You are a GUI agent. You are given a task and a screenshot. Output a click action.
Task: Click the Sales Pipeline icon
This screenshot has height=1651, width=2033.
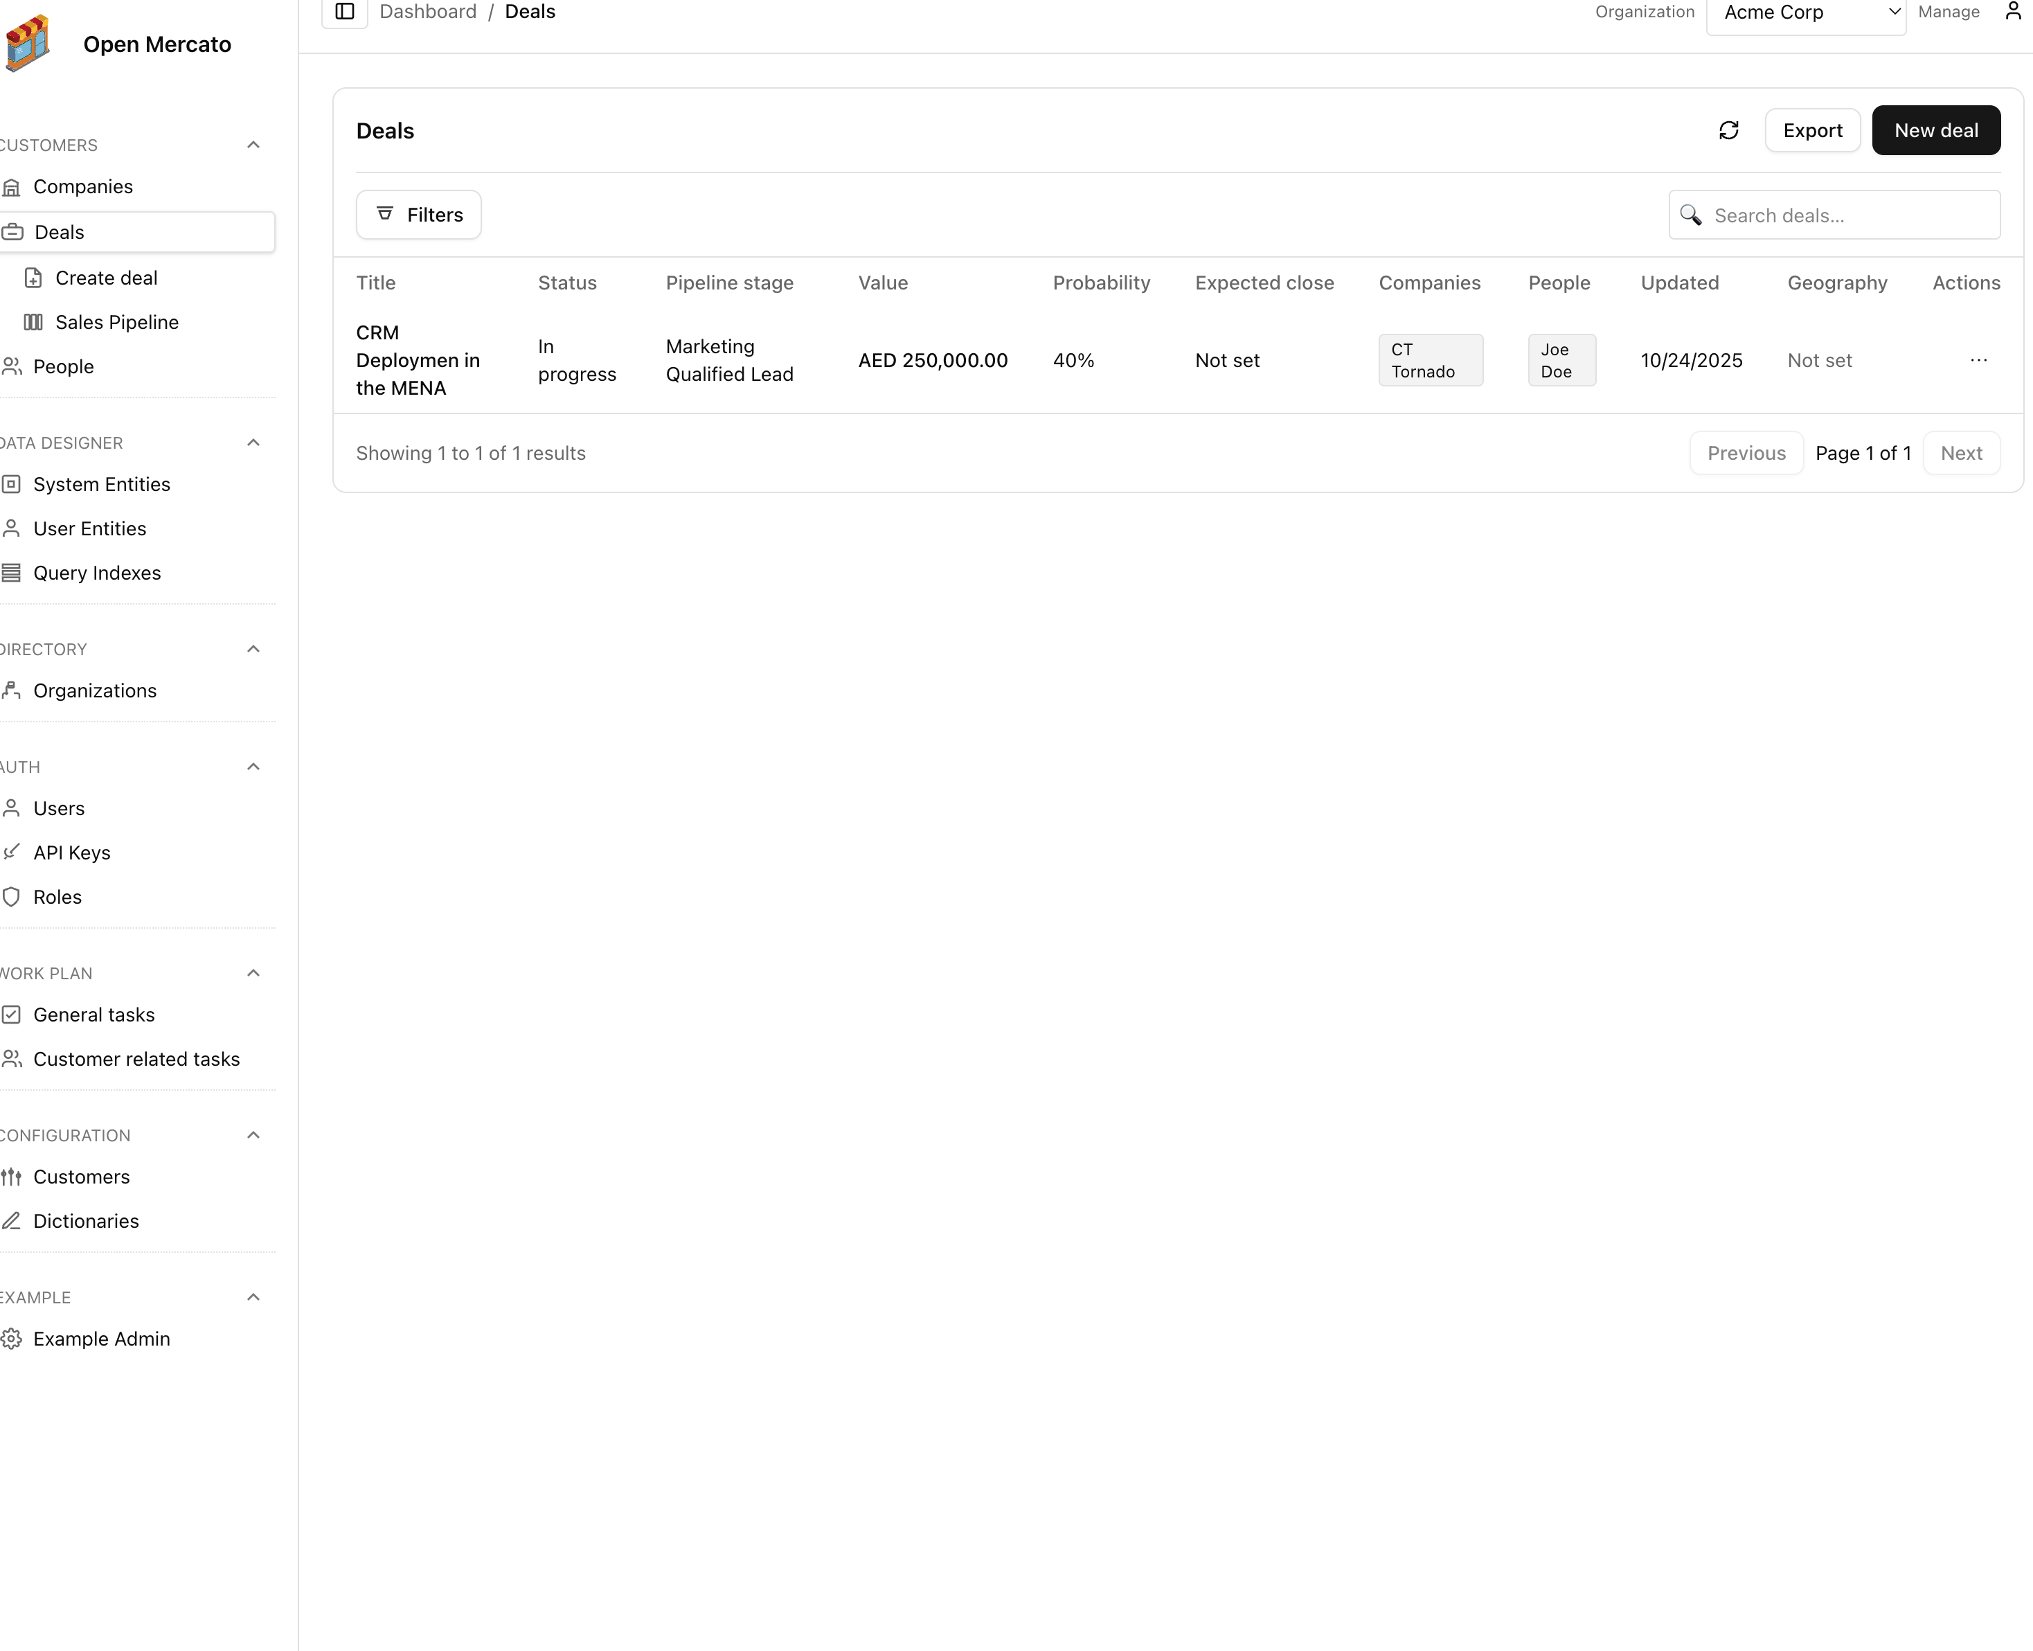point(33,321)
